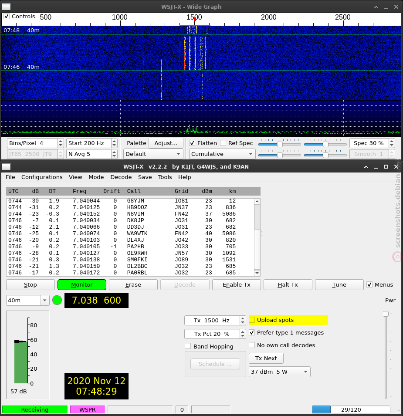Screen dimensions: 403x416
Task: Click the red Tx frequency marker on scale
Action: coord(195,19)
